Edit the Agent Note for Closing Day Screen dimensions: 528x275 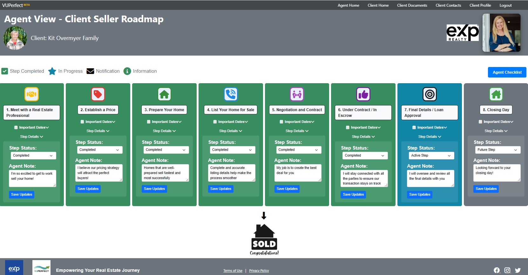point(497,173)
